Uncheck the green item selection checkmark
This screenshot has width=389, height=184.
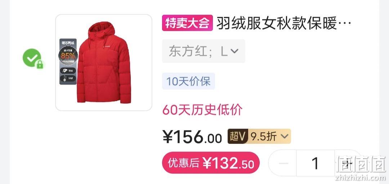32,58
